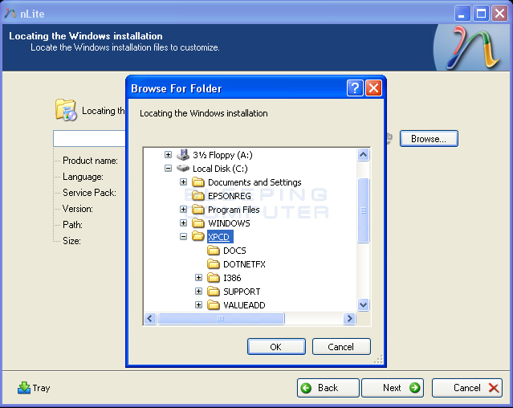
Task: Click the 3½ Floppy drive icon
Action: (183, 155)
